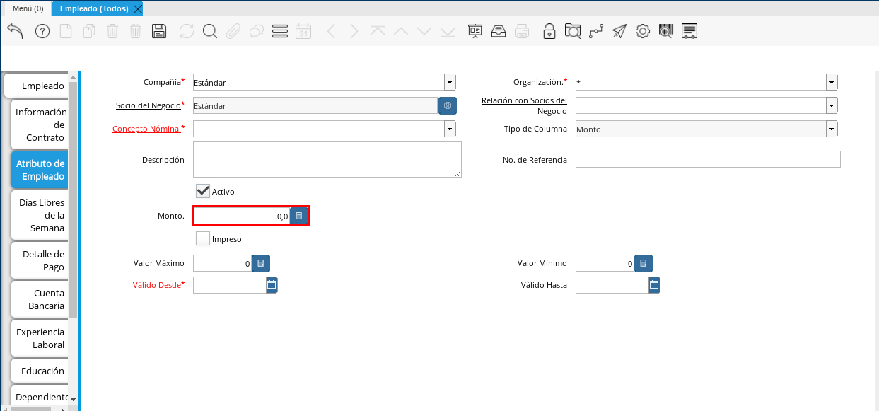Click the paper plane requests icon
Screen dimensions: 879x411
click(619, 31)
